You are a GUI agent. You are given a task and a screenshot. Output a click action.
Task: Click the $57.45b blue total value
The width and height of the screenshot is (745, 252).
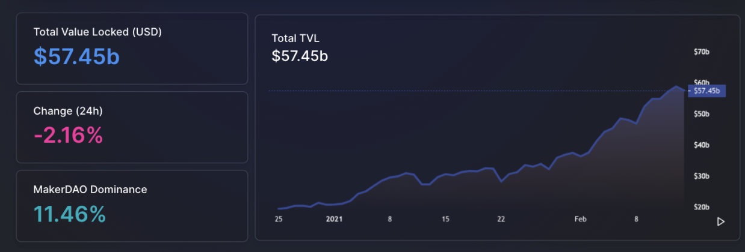pos(76,56)
